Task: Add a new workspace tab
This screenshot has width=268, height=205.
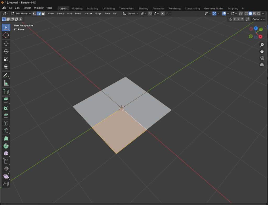Action: click(x=243, y=8)
